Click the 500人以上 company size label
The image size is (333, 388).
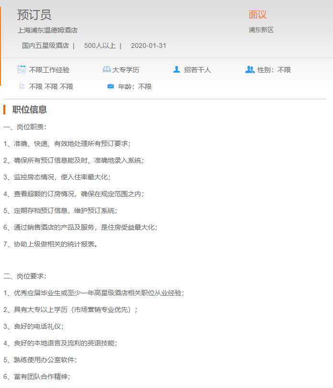(100, 45)
